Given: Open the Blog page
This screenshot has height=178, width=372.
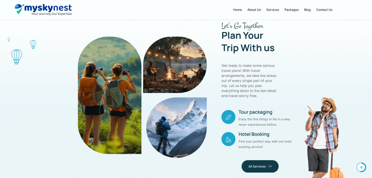Looking at the screenshot, I should pos(307,10).
